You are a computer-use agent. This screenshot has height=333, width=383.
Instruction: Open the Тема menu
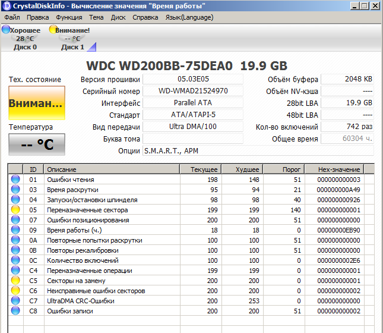(x=96, y=17)
